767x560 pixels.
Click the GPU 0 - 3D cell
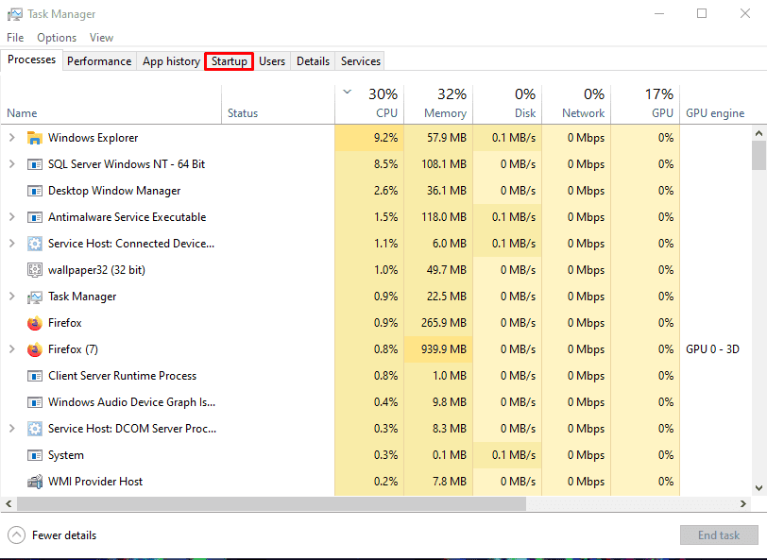pos(715,349)
